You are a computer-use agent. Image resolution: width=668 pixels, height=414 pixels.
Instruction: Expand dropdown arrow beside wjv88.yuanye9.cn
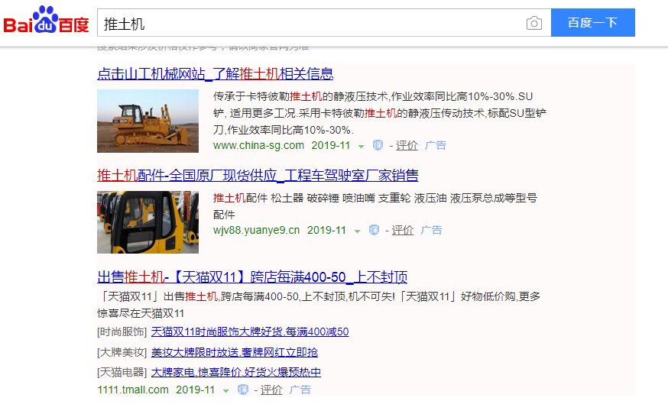[x=358, y=231]
